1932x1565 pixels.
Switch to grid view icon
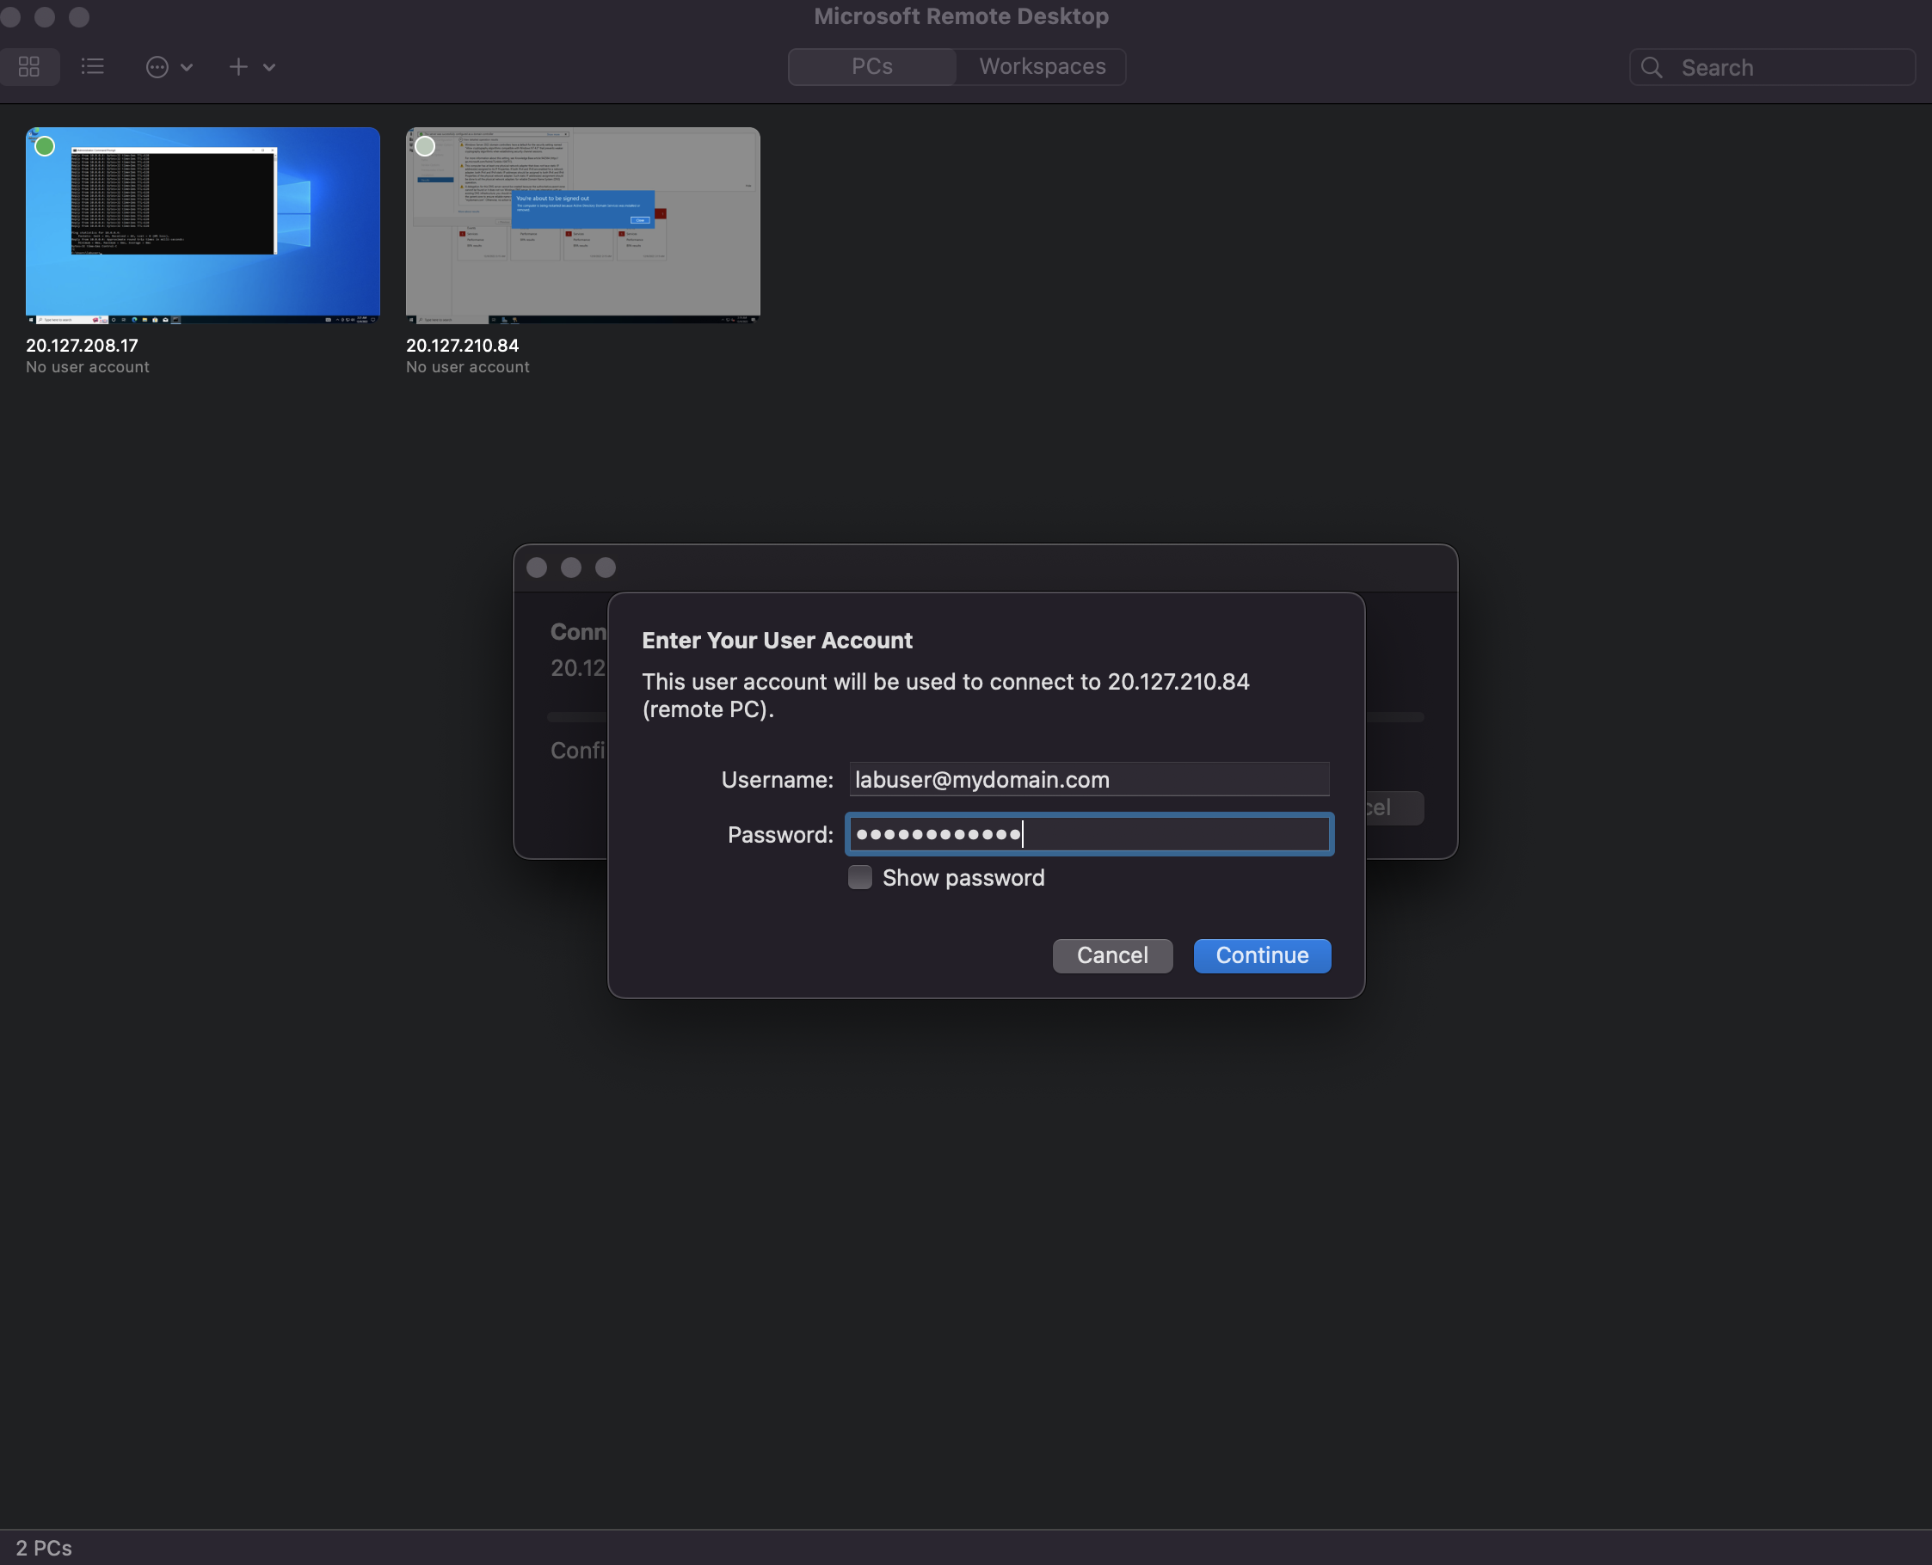click(29, 67)
